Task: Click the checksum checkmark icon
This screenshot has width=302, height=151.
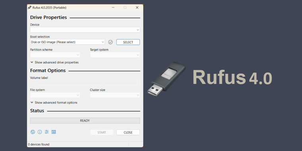Action: pos(110,42)
